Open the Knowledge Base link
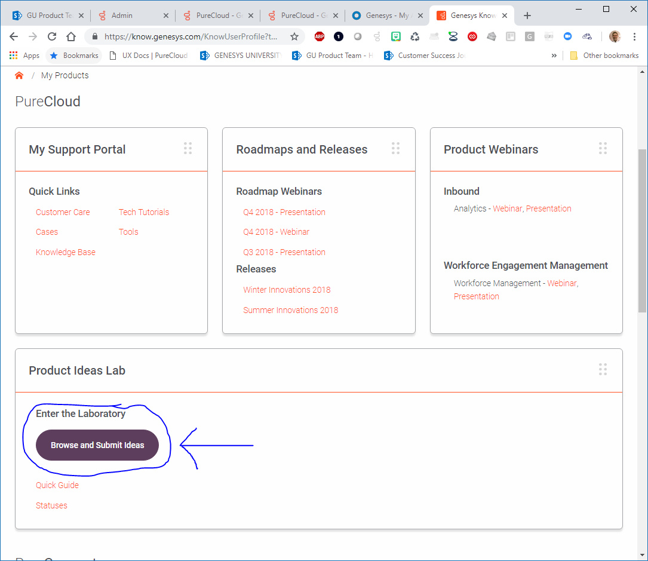The image size is (648, 561). pyautogui.click(x=66, y=252)
